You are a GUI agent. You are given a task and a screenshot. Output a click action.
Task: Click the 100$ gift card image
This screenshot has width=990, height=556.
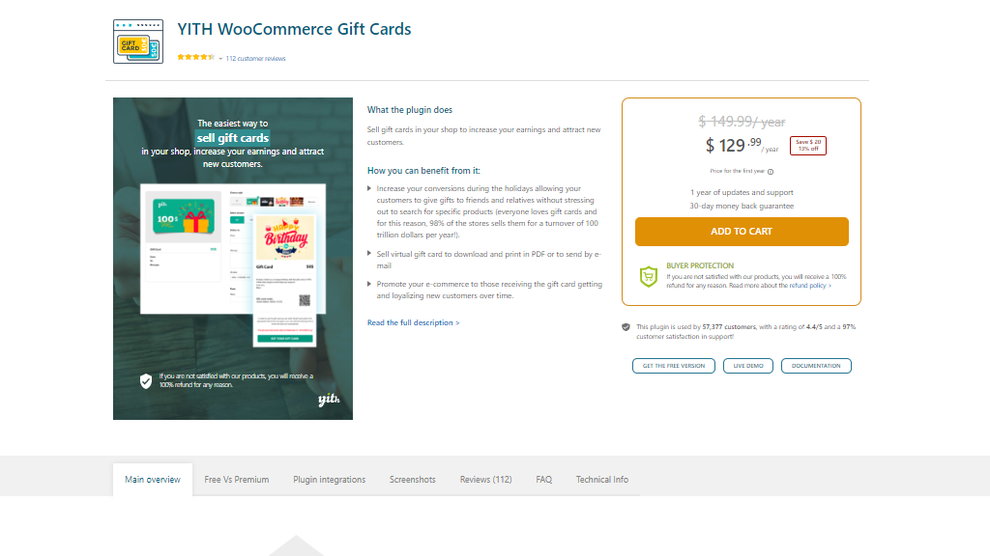pos(183,216)
